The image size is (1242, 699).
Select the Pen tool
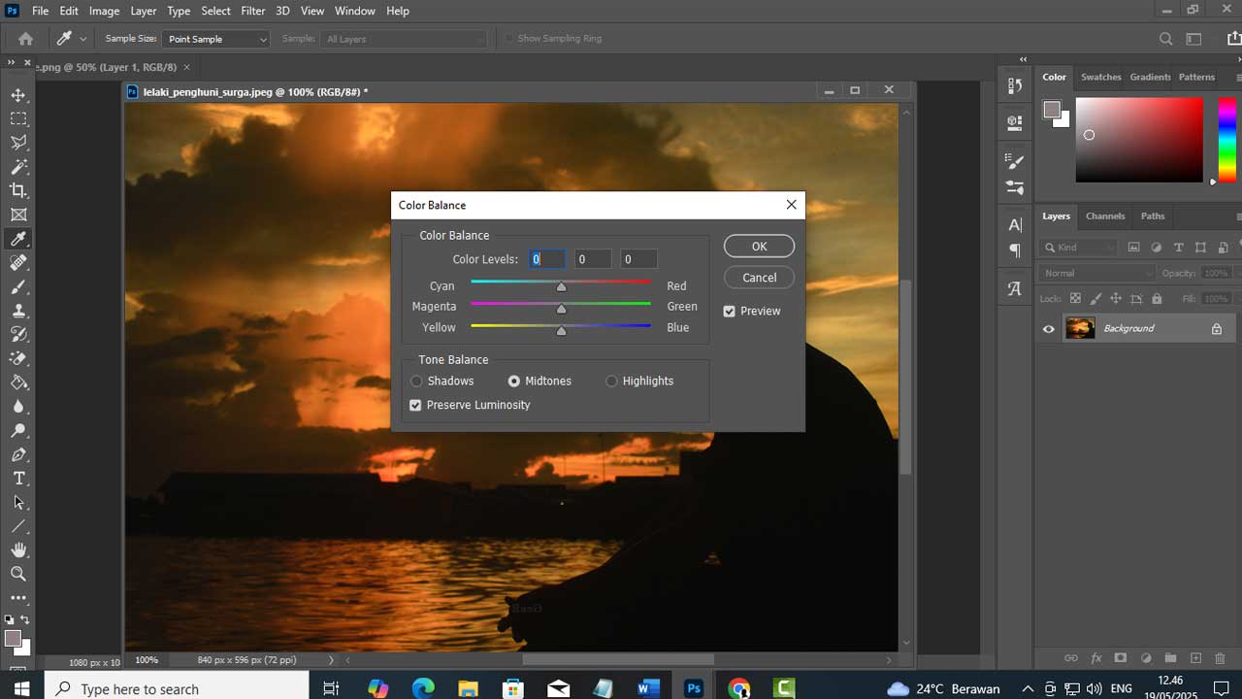click(x=18, y=454)
